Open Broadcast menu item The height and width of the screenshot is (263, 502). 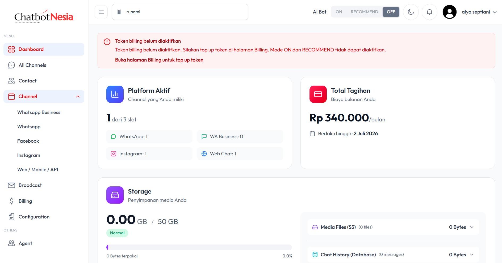click(x=44, y=185)
